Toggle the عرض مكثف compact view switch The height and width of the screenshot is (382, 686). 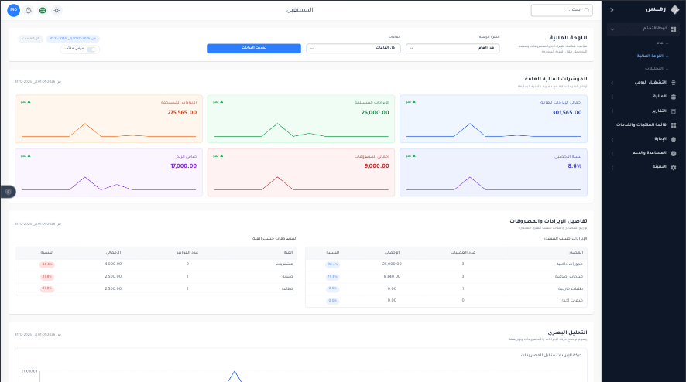click(x=91, y=49)
